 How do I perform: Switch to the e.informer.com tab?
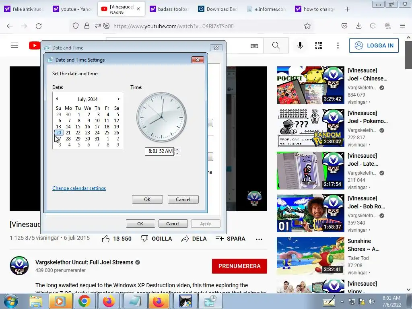267,9
